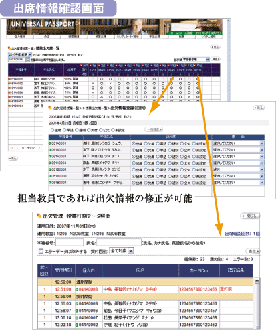The height and width of the screenshot is (330, 276).
Task: Click the green icon beside student ID 06180003
Action: tap(50, 176)
